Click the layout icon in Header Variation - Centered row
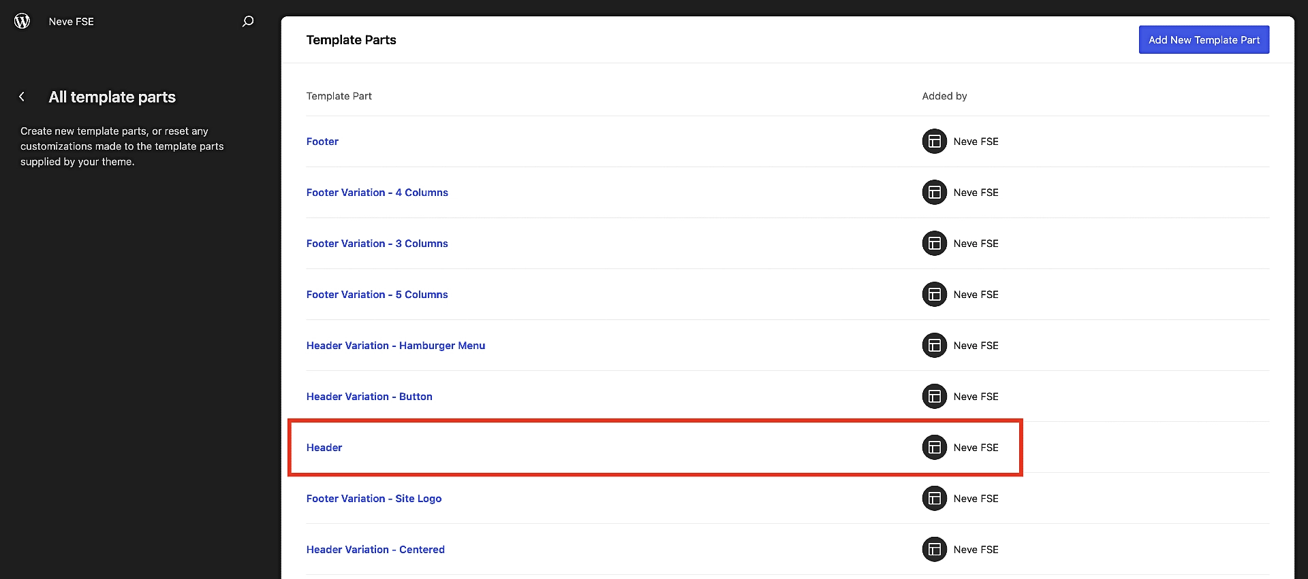The width and height of the screenshot is (1308, 579). pyautogui.click(x=934, y=550)
